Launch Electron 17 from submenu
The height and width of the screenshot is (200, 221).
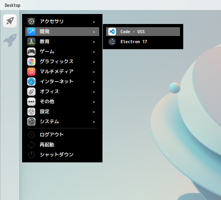coord(143,42)
